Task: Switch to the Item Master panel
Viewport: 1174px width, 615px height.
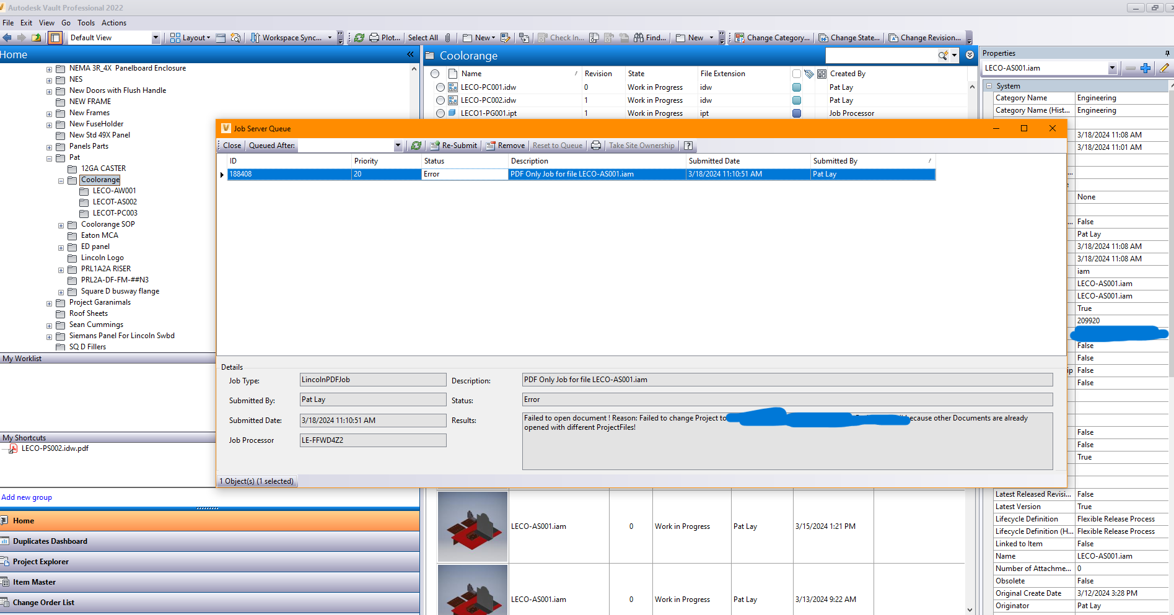Action: pos(34,582)
